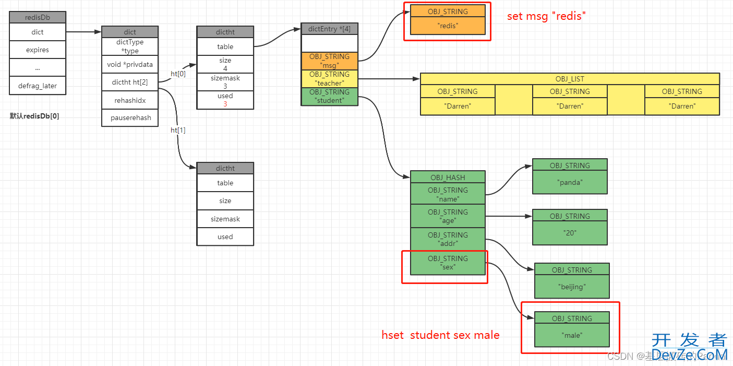Select the OBJ_STRING "addr" hash field
This screenshot has height=366, width=733.
click(448, 239)
